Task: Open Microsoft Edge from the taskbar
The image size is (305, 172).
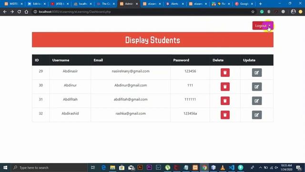Action: (x=103, y=168)
